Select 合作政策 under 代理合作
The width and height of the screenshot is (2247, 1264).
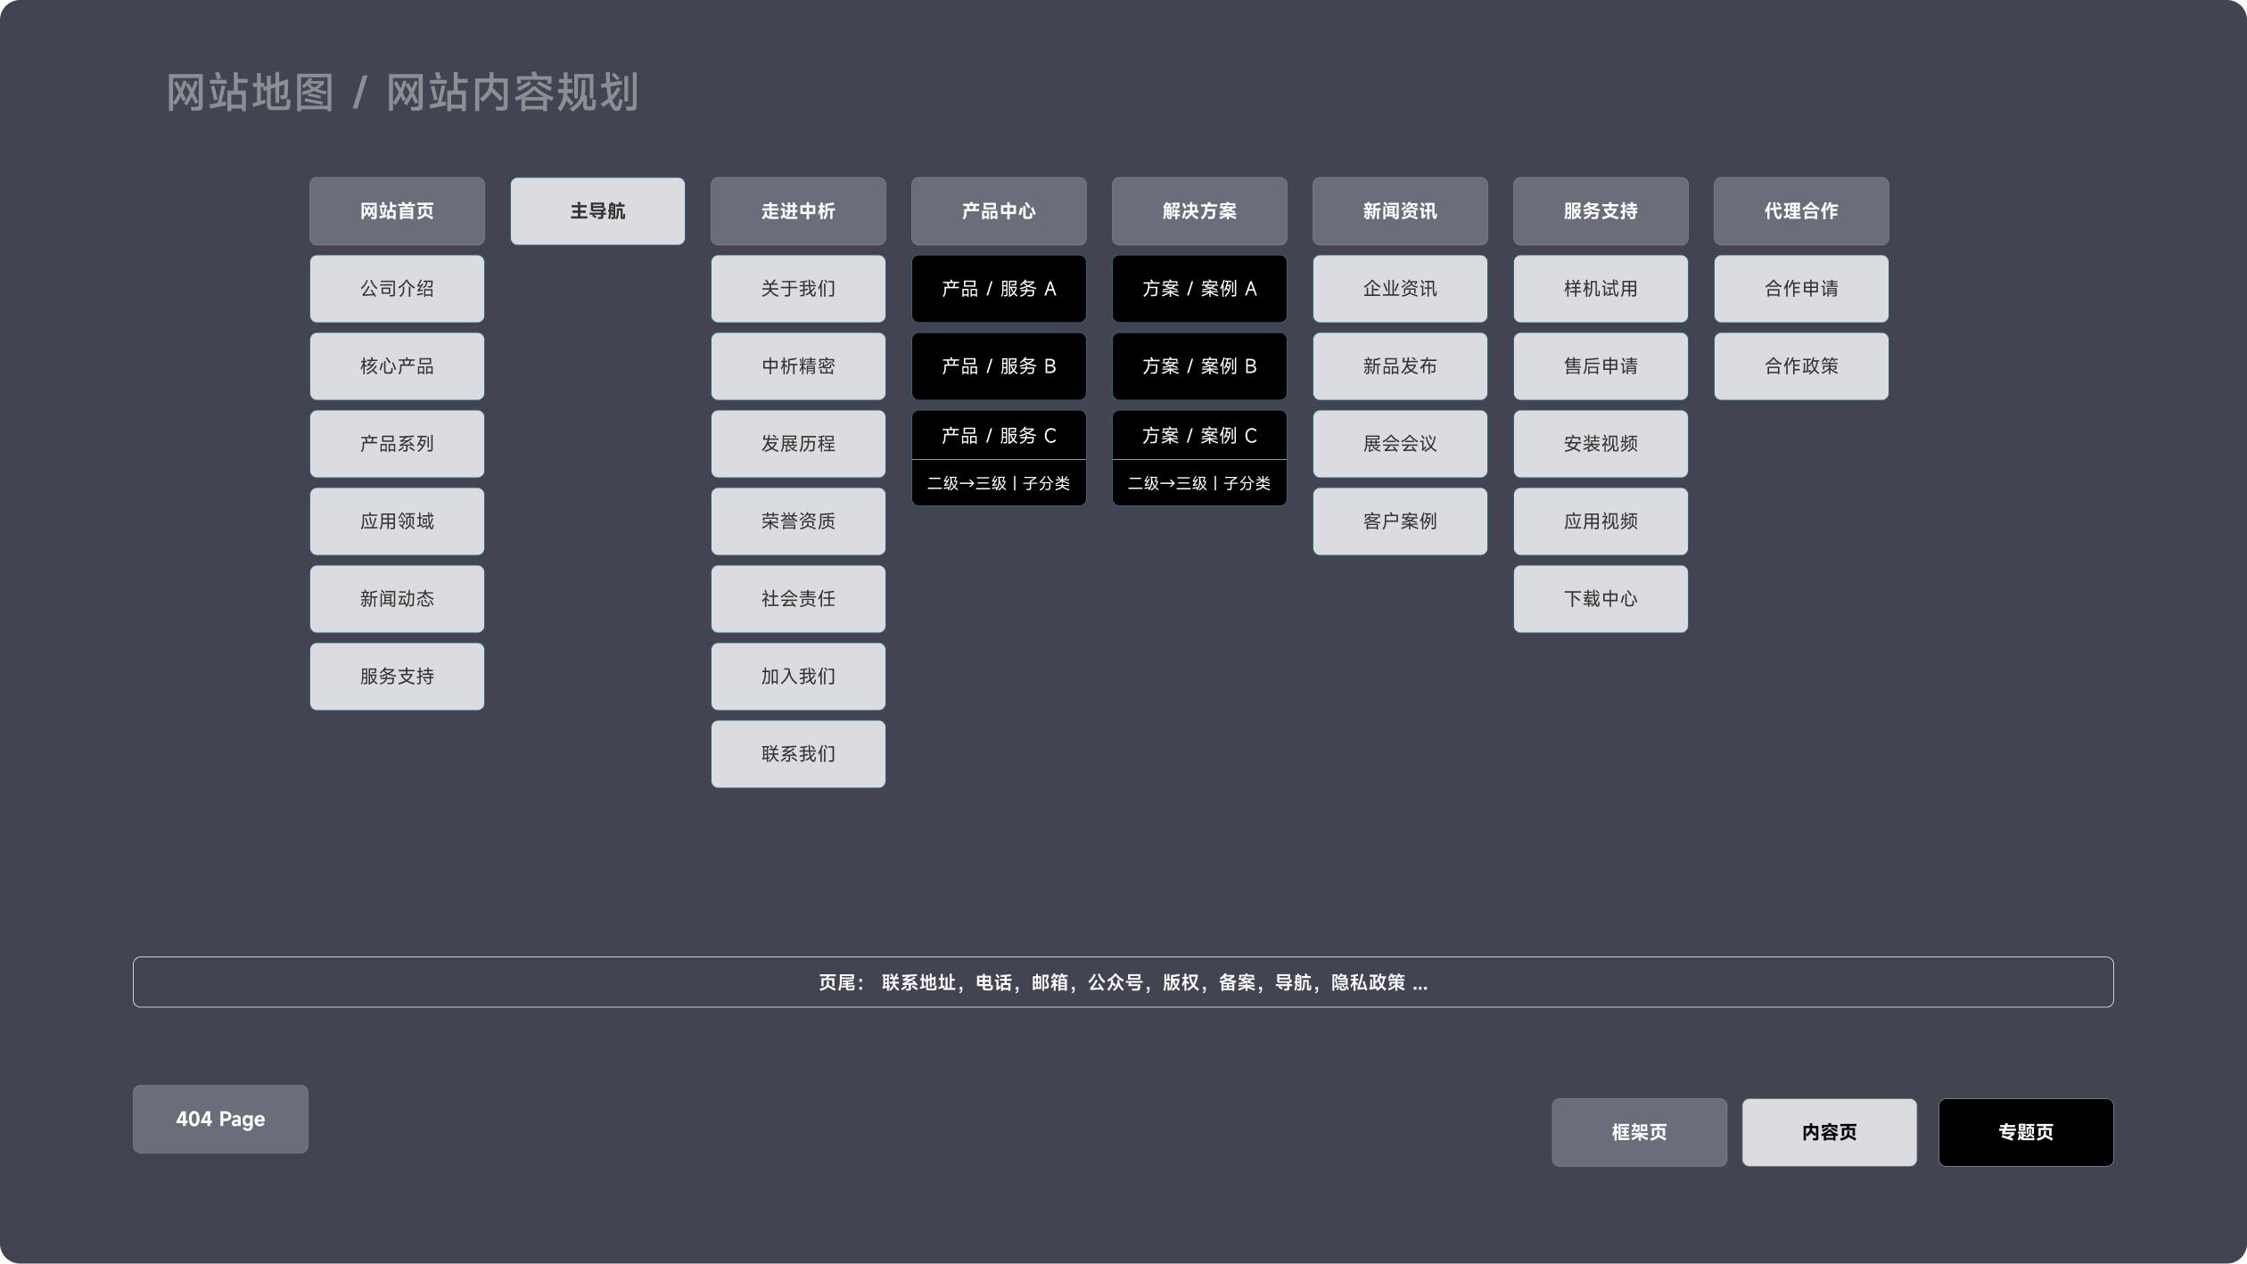[x=1801, y=366]
